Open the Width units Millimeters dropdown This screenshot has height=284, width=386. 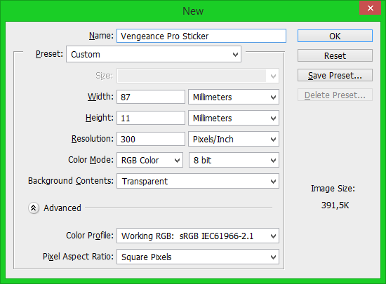234,97
